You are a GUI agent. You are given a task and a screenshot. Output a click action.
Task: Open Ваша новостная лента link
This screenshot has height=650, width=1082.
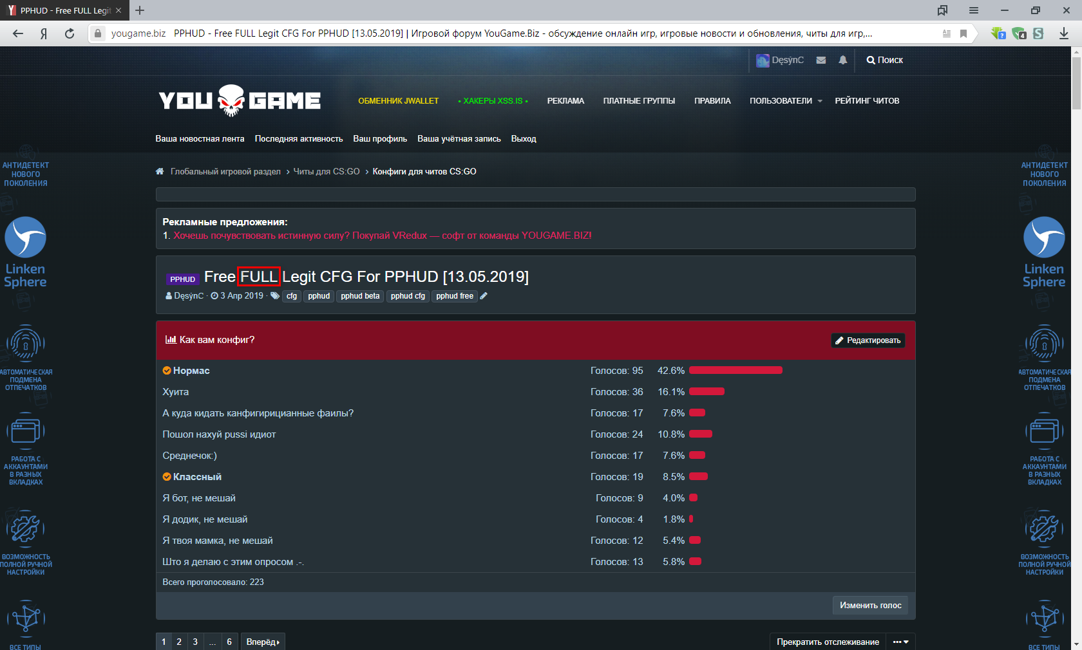(200, 138)
